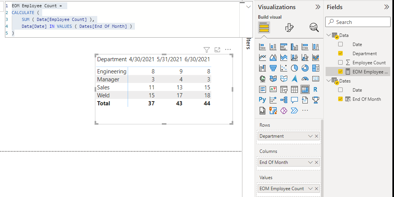Collapse the Dates table in Fields

(x=329, y=81)
